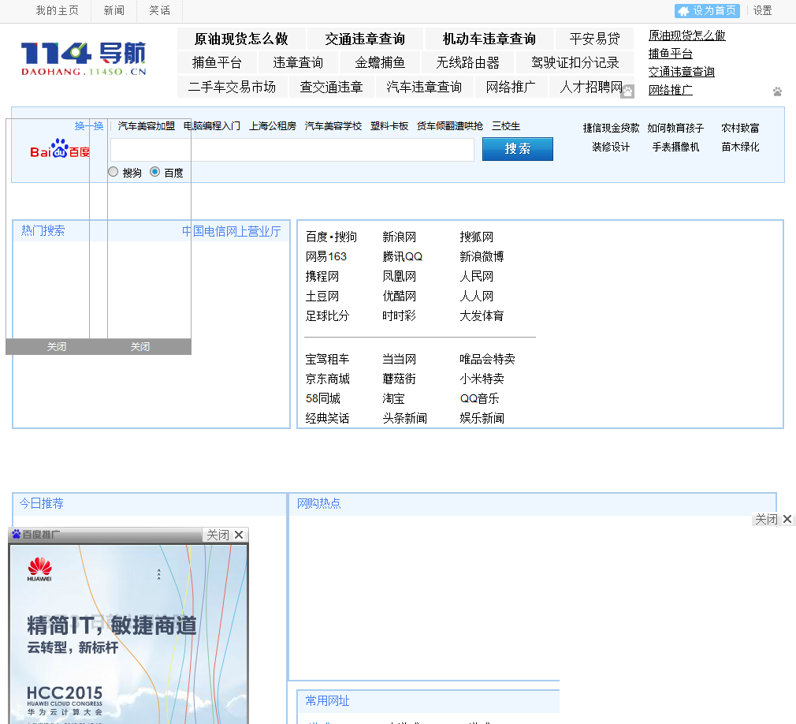The height and width of the screenshot is (724, 796).
Task: Open 唯品会特卖 site link
Action: (x=487, y=359)
